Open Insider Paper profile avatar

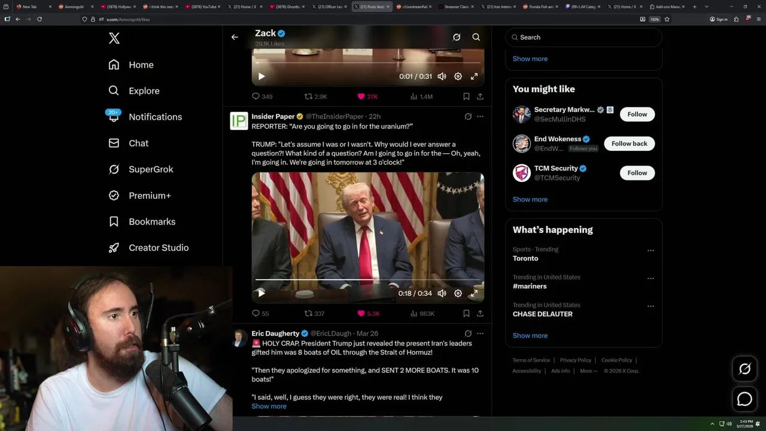click(239, 121)
